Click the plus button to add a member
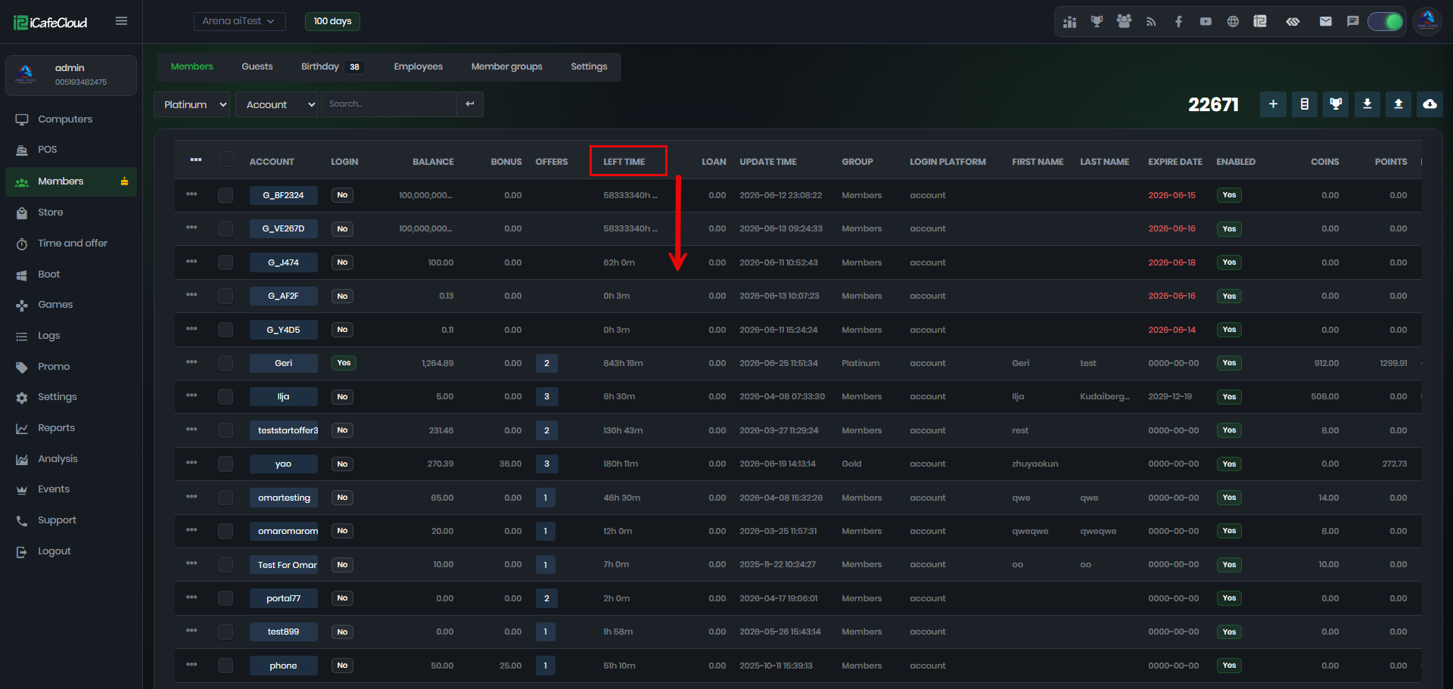The height and width of the screenshot is (689, 1453). (1274, 104)
